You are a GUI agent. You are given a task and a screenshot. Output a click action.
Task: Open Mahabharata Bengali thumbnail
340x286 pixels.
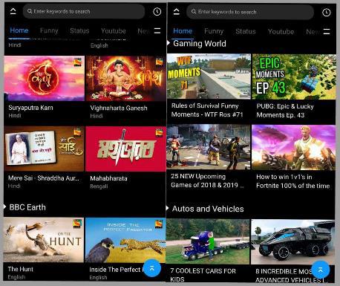[x=125, y=149]
